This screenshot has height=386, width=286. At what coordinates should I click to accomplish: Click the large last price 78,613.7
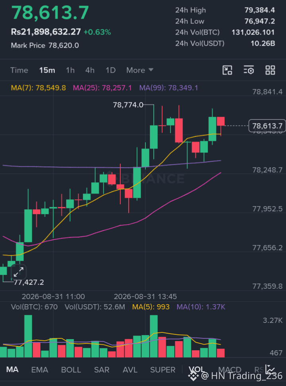click(x=50, y=13)
